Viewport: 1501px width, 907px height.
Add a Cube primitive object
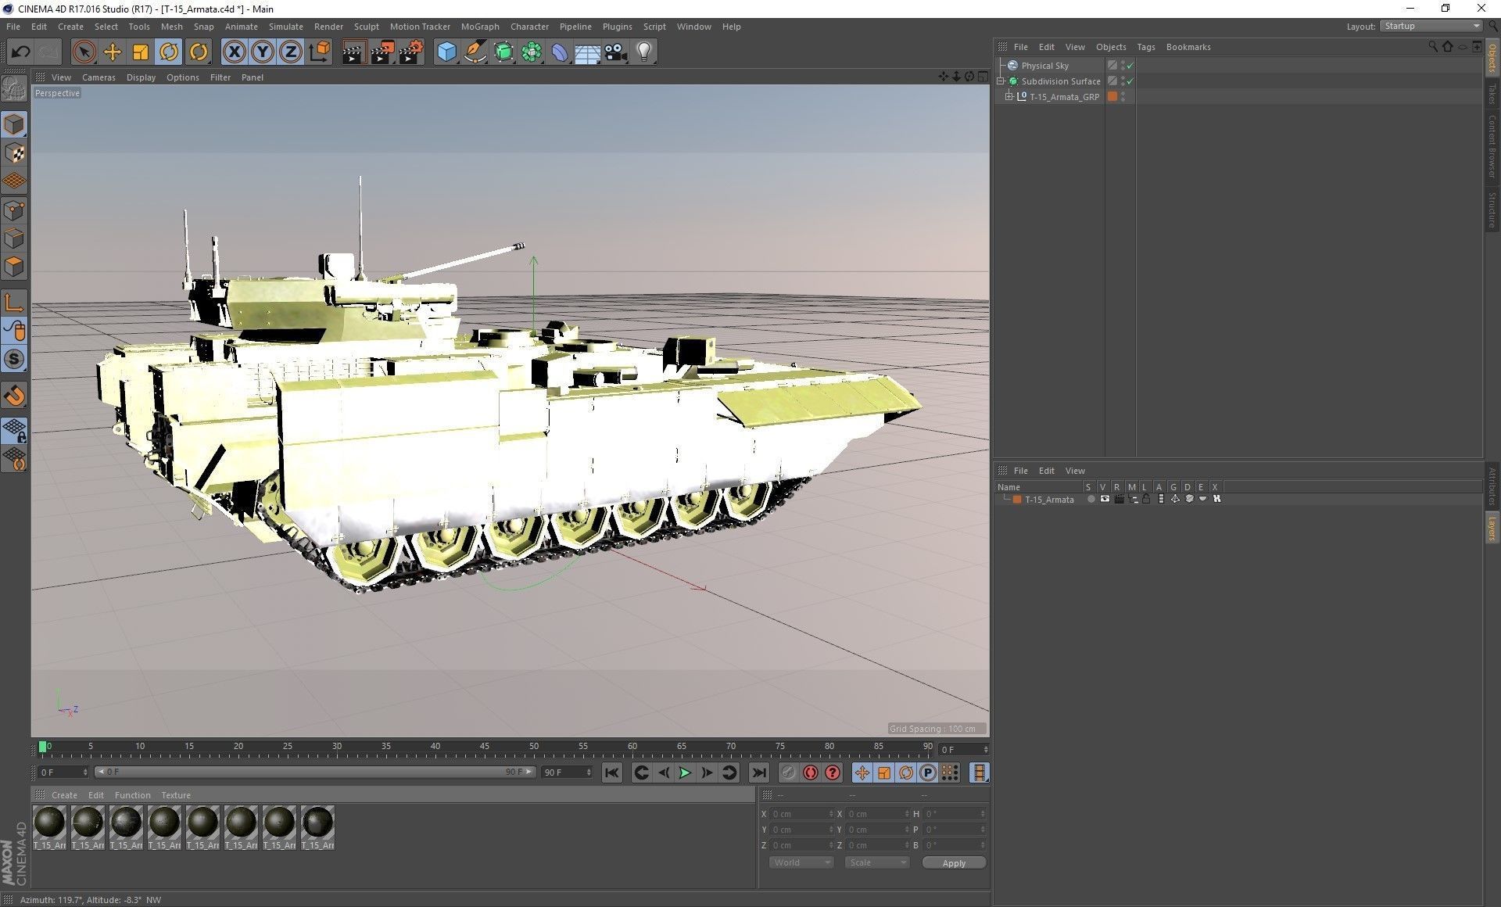click(446, 52)
